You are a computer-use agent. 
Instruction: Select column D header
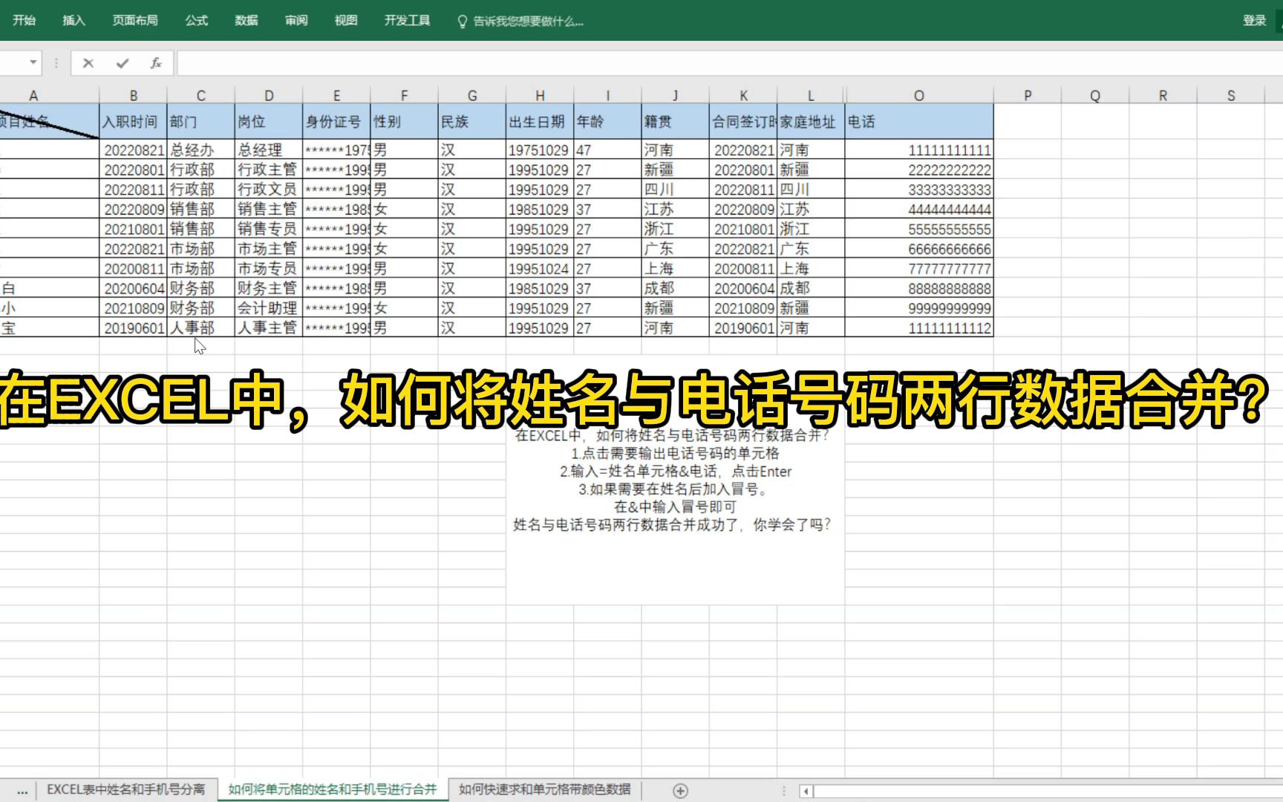point(269,96)
